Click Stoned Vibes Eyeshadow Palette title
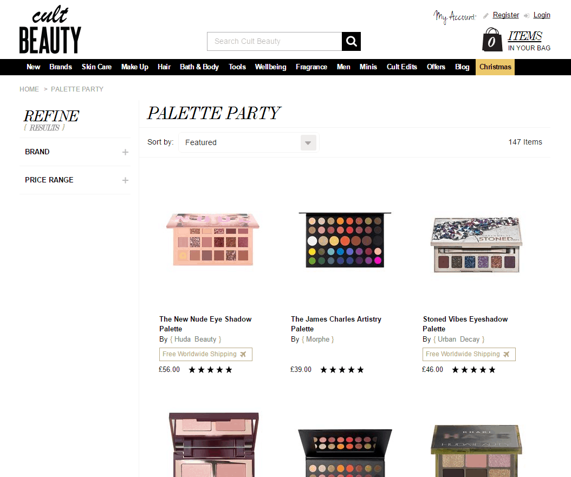 465,324
